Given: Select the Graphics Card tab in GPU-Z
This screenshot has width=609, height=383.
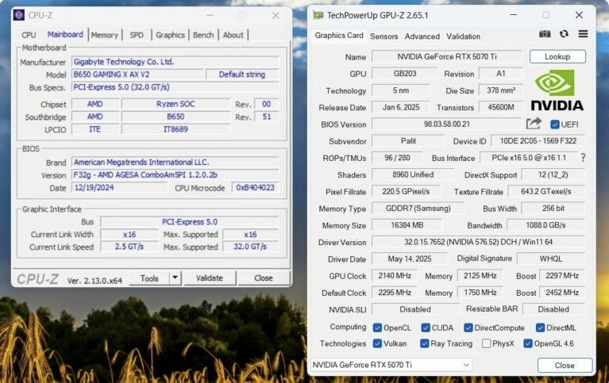Looking at the screenshot, I should click(339, 36).
